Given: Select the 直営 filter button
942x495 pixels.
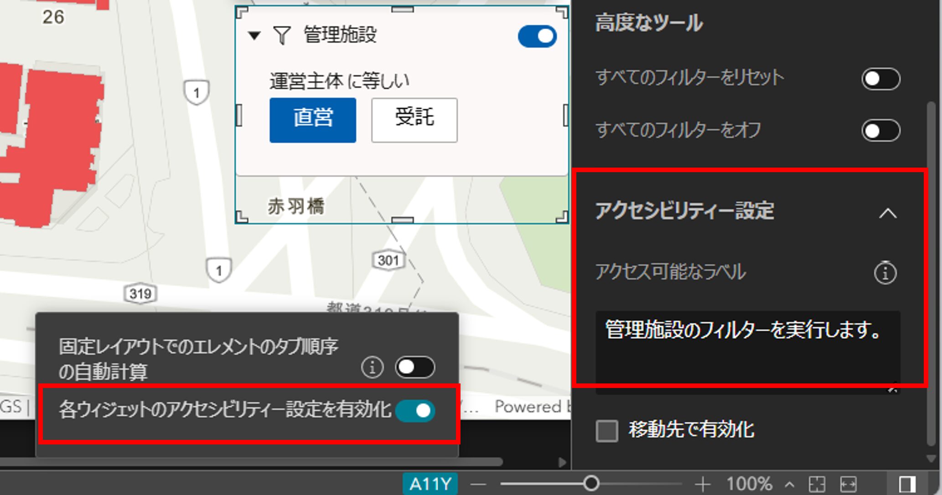Looking at the screenshot, I should coord(313,120).
